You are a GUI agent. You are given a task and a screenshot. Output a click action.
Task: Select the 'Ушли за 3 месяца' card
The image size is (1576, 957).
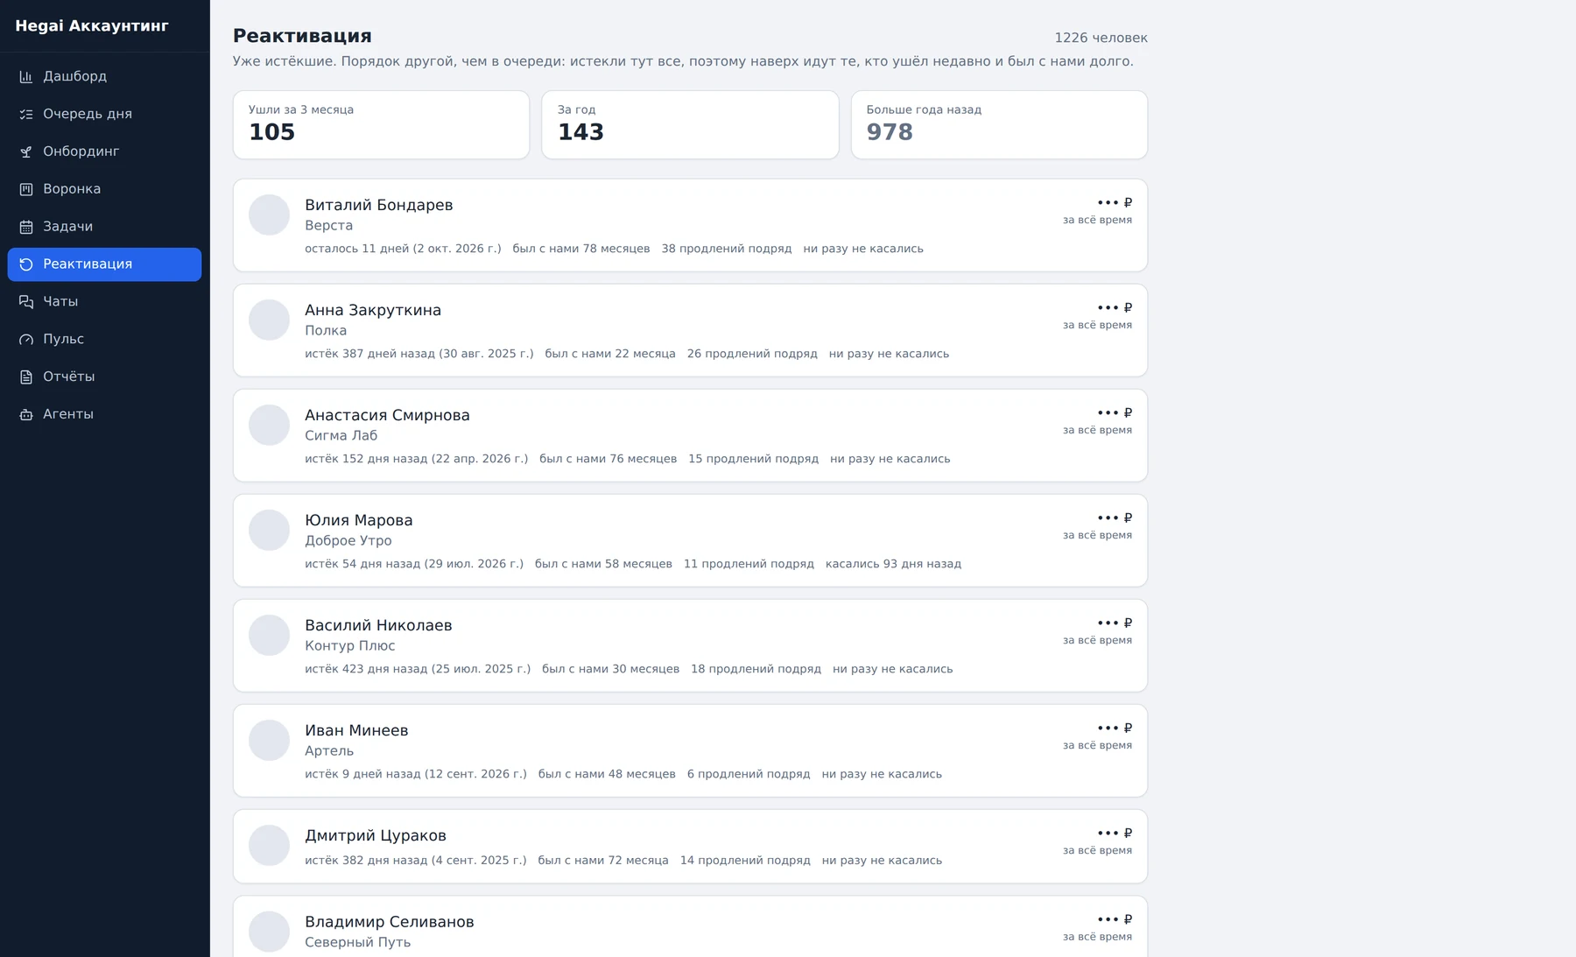(x=381, y=124)
